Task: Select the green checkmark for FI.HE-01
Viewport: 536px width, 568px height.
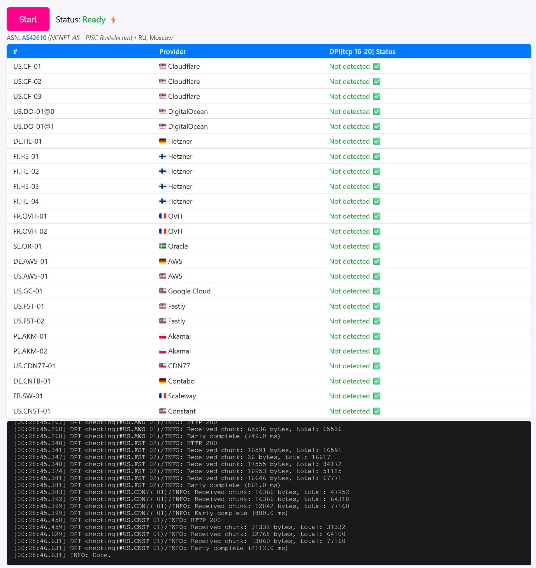Action: tap(377, 156)
